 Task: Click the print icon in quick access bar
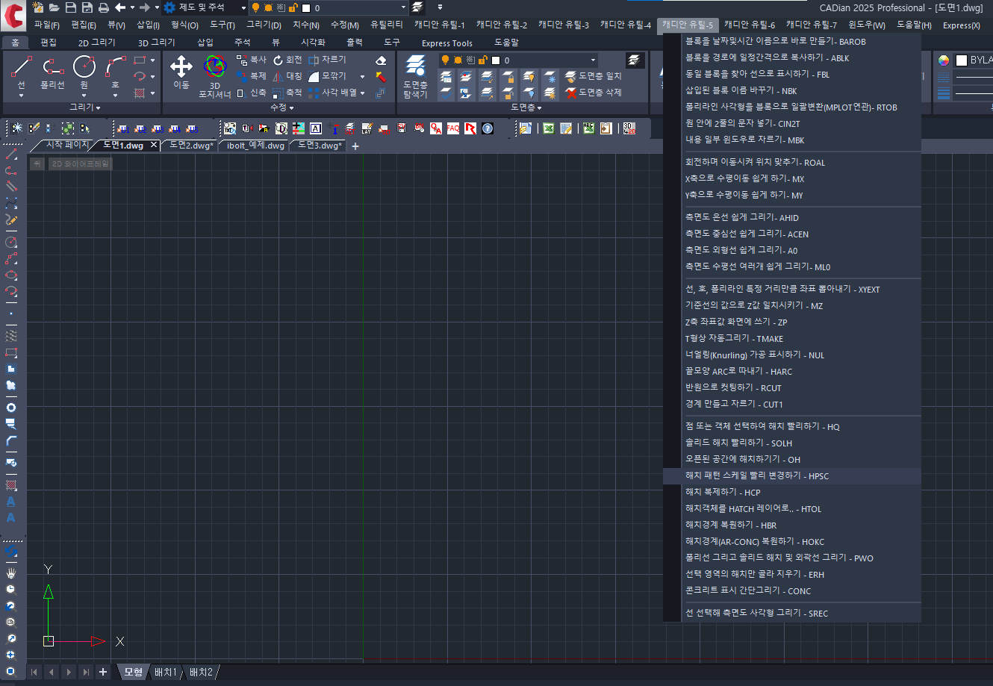[x=103, y=7]
